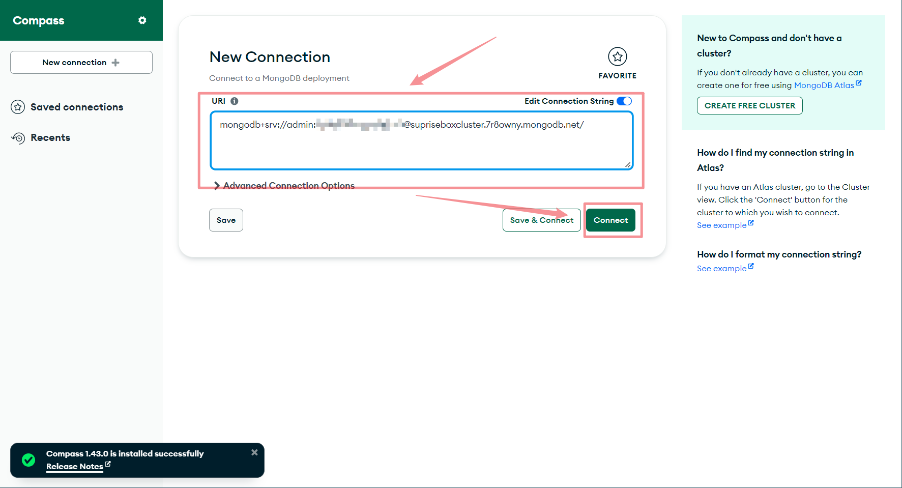Click the textarea resize handle corner
902x488 pixels.
coord(628,164)
